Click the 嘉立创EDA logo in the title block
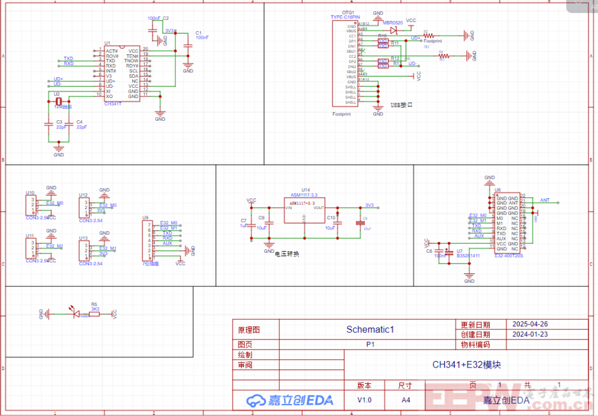The height and width of the screenshot is (416, 598). pos(289,400)
